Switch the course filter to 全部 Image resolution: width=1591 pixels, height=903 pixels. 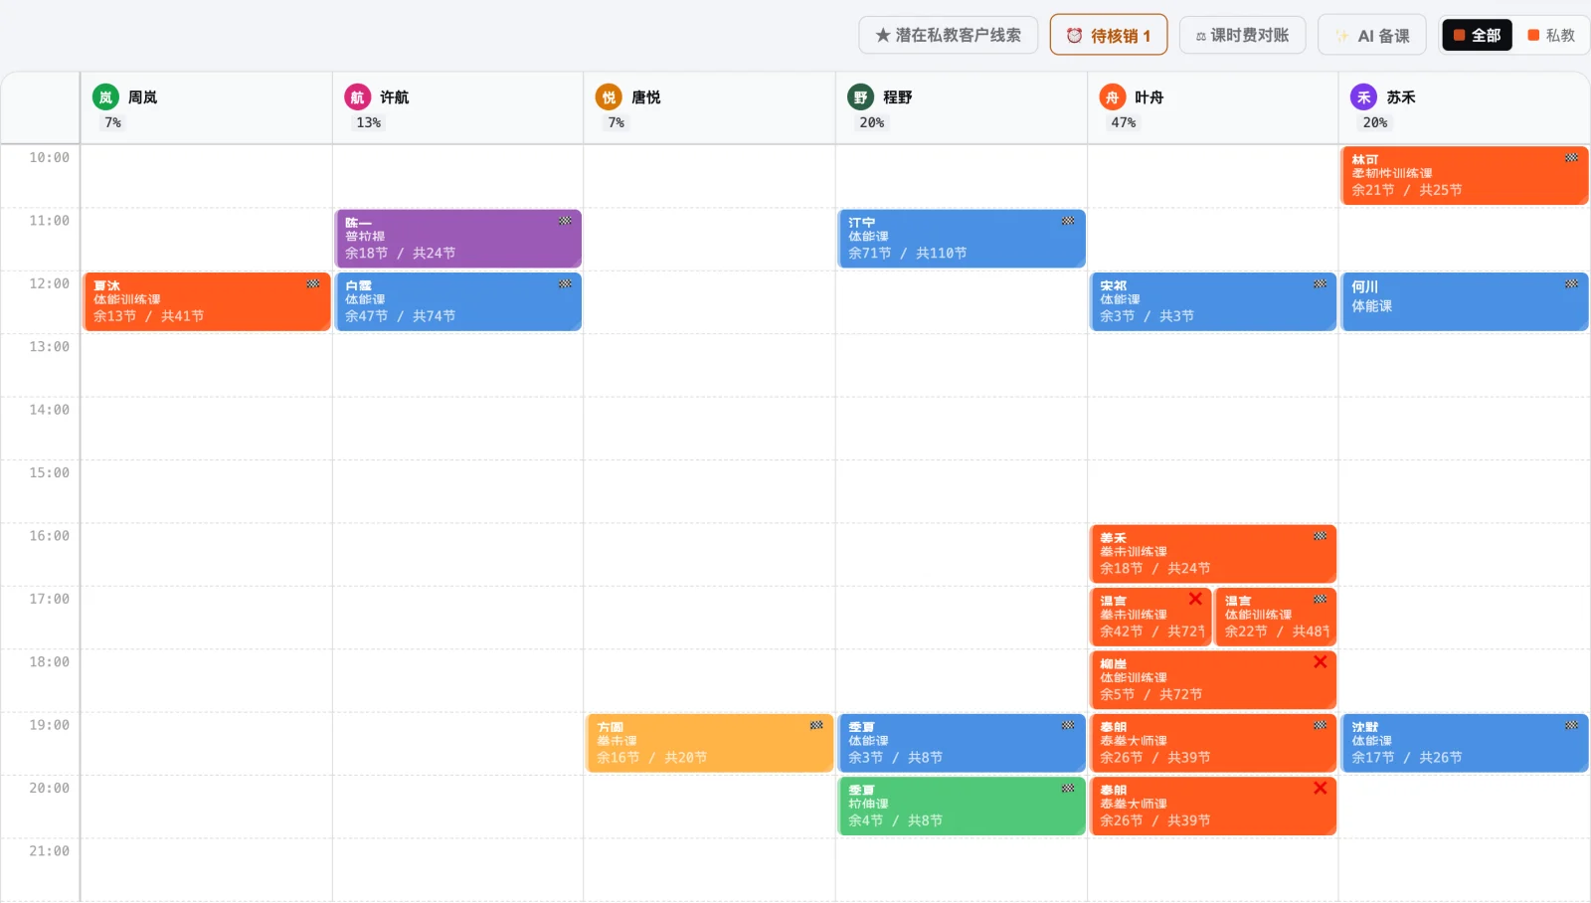point(1477,35)
